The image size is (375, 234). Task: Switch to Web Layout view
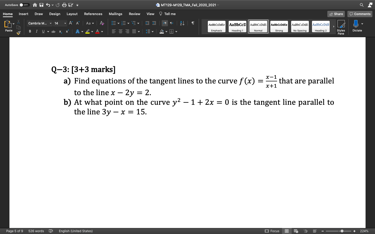point(296,231)
